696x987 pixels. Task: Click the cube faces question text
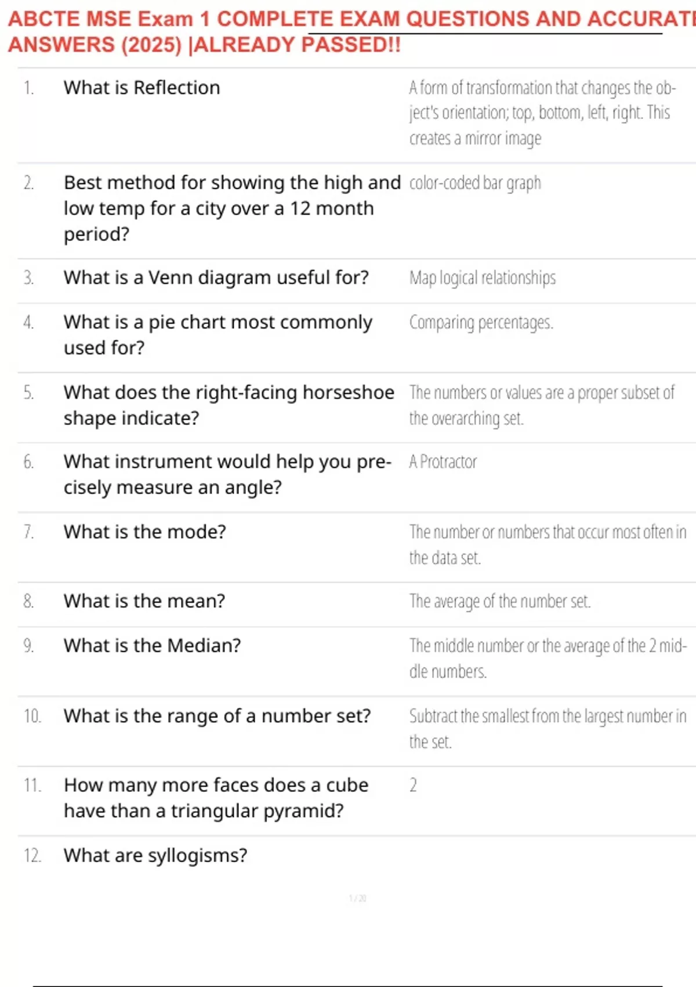pyautogui.click(x=216, y=798)
